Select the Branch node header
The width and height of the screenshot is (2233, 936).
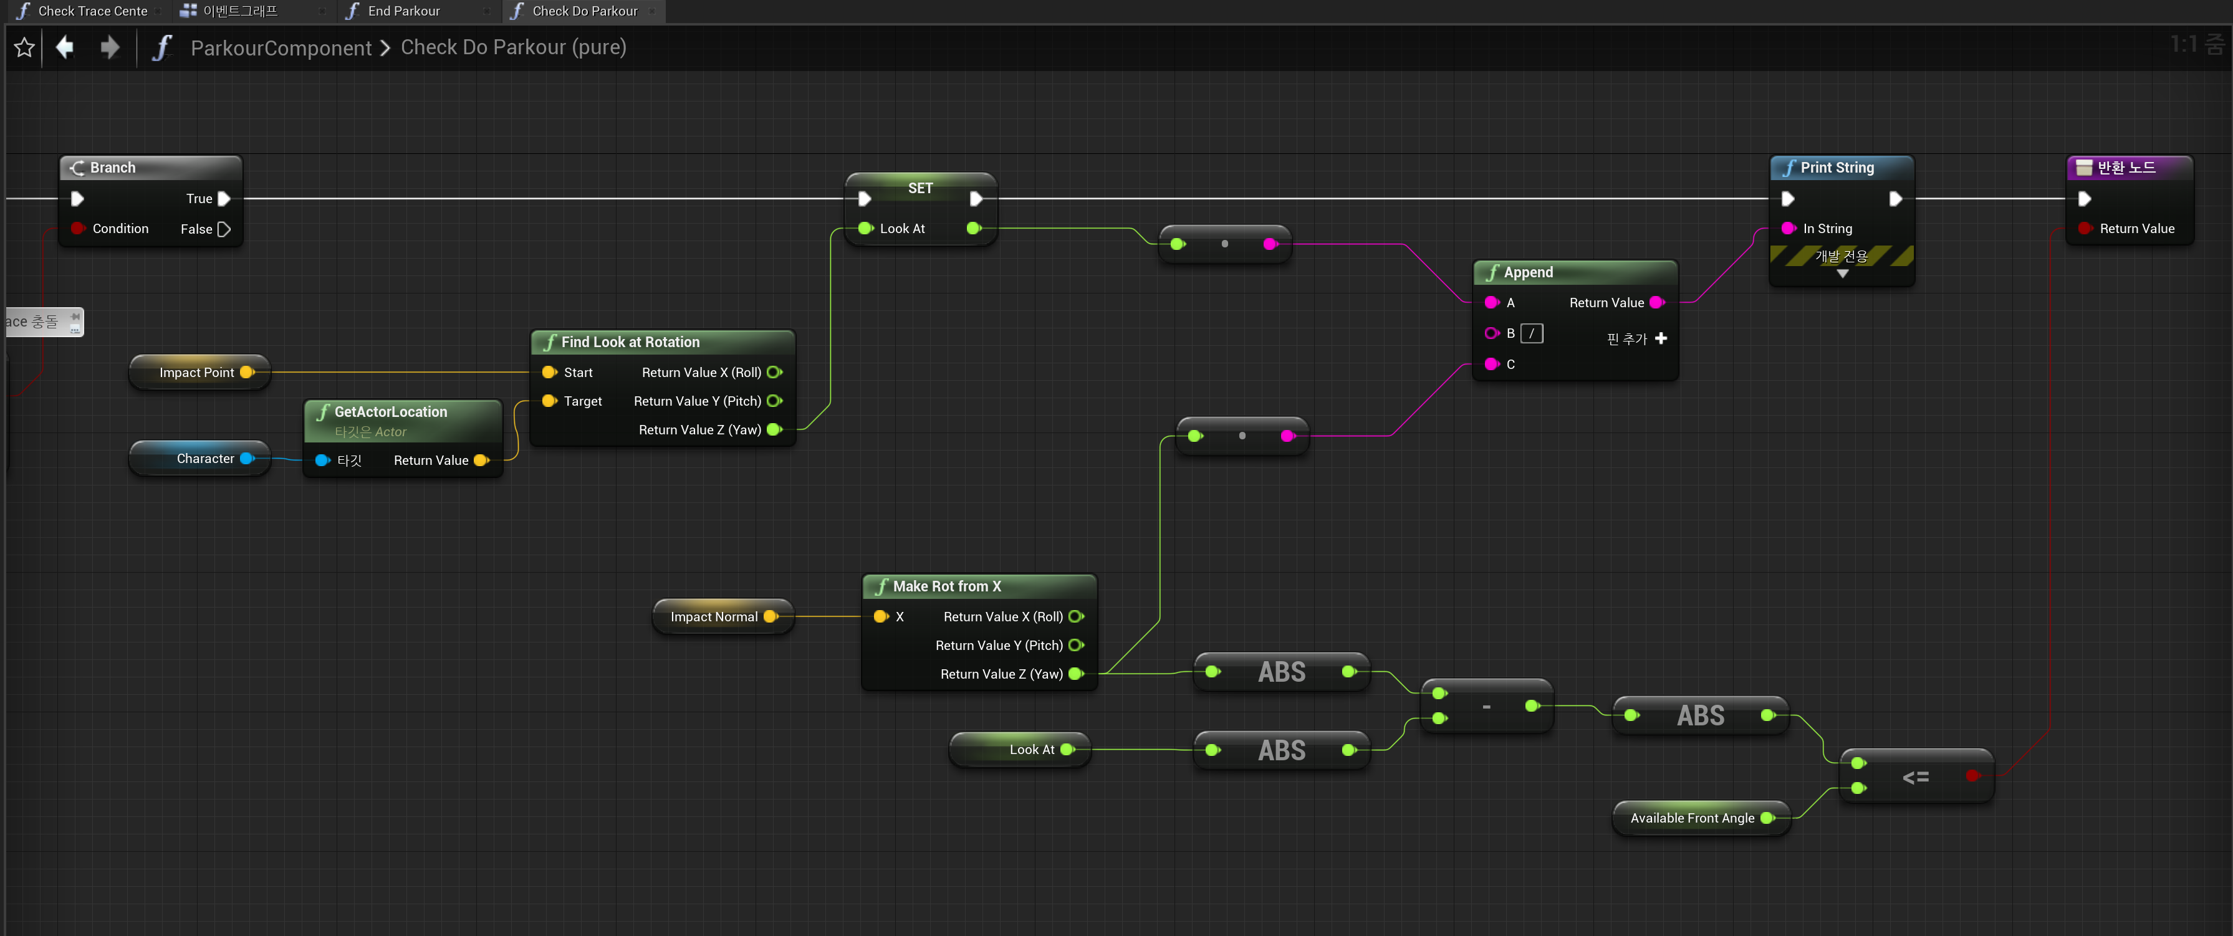point(151,167)
